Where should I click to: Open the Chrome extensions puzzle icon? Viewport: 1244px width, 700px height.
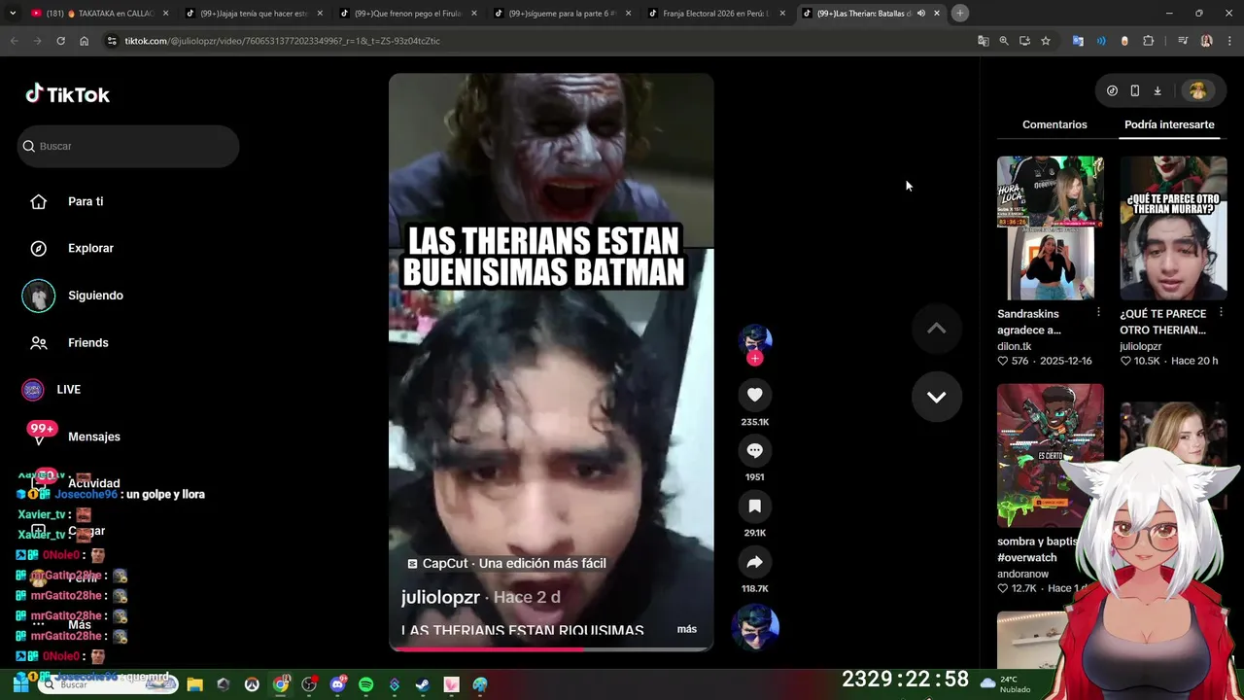[1148, 41]
